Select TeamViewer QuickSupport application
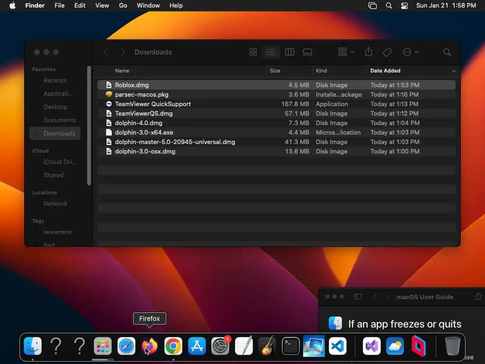 tap(276, 104)
